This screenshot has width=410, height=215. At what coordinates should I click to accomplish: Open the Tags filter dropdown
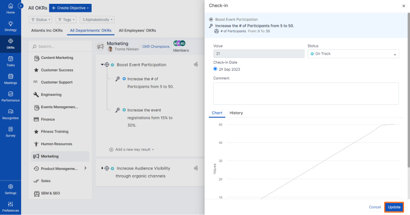coord(67,20)
